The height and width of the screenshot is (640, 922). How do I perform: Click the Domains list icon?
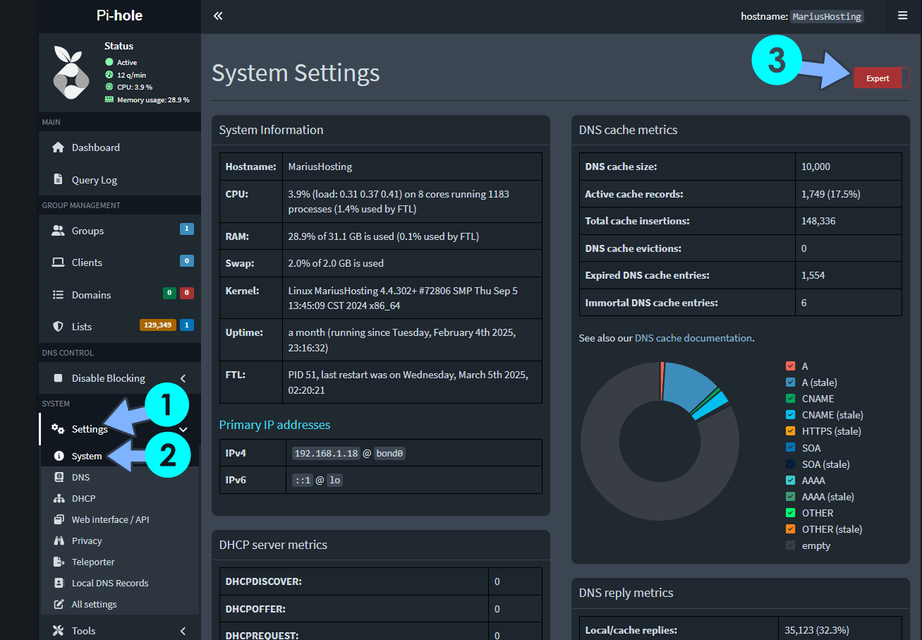(59, 295)
